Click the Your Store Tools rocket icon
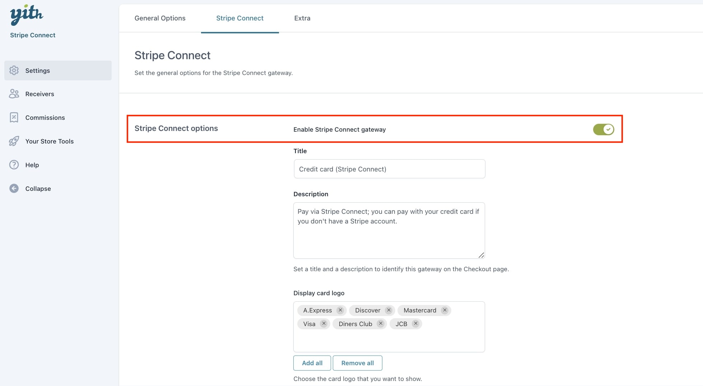 pyautogui.click(x=14, y=141)
